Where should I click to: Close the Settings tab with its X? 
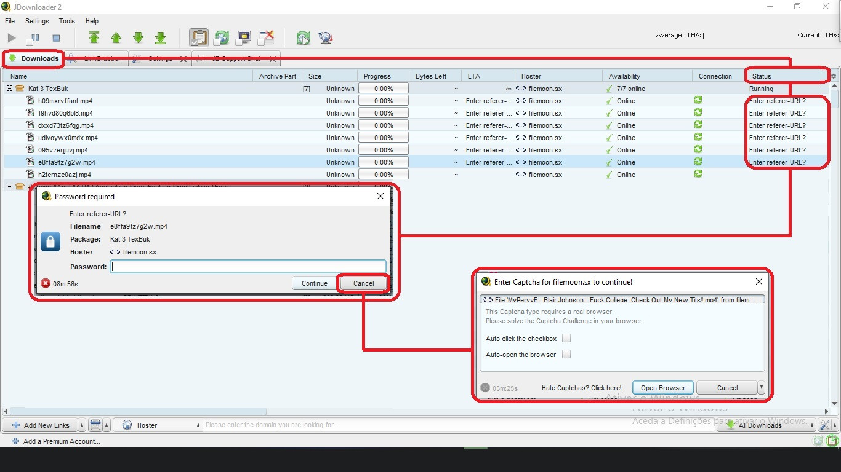coord(183,59)
